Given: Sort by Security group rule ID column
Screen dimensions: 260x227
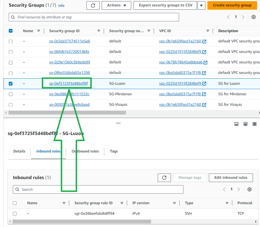Looking at the screenshot, I should (122, 203).
